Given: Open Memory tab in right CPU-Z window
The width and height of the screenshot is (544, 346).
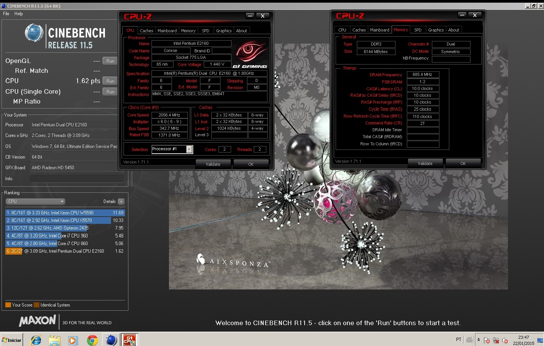Looking at the screenshot, I should (x=401, y=30).
